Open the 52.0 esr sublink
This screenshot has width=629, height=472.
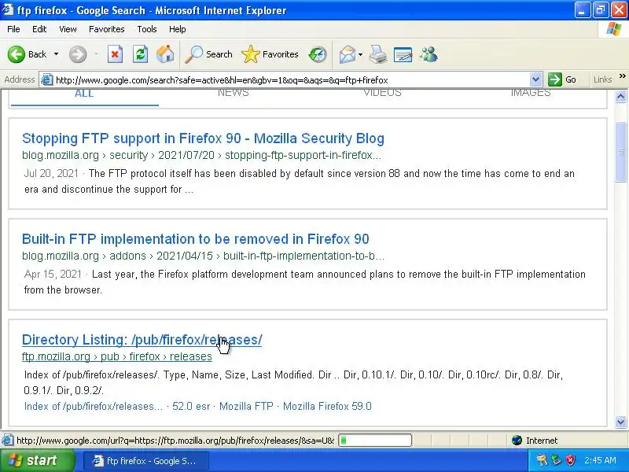(x=191, y=406)
